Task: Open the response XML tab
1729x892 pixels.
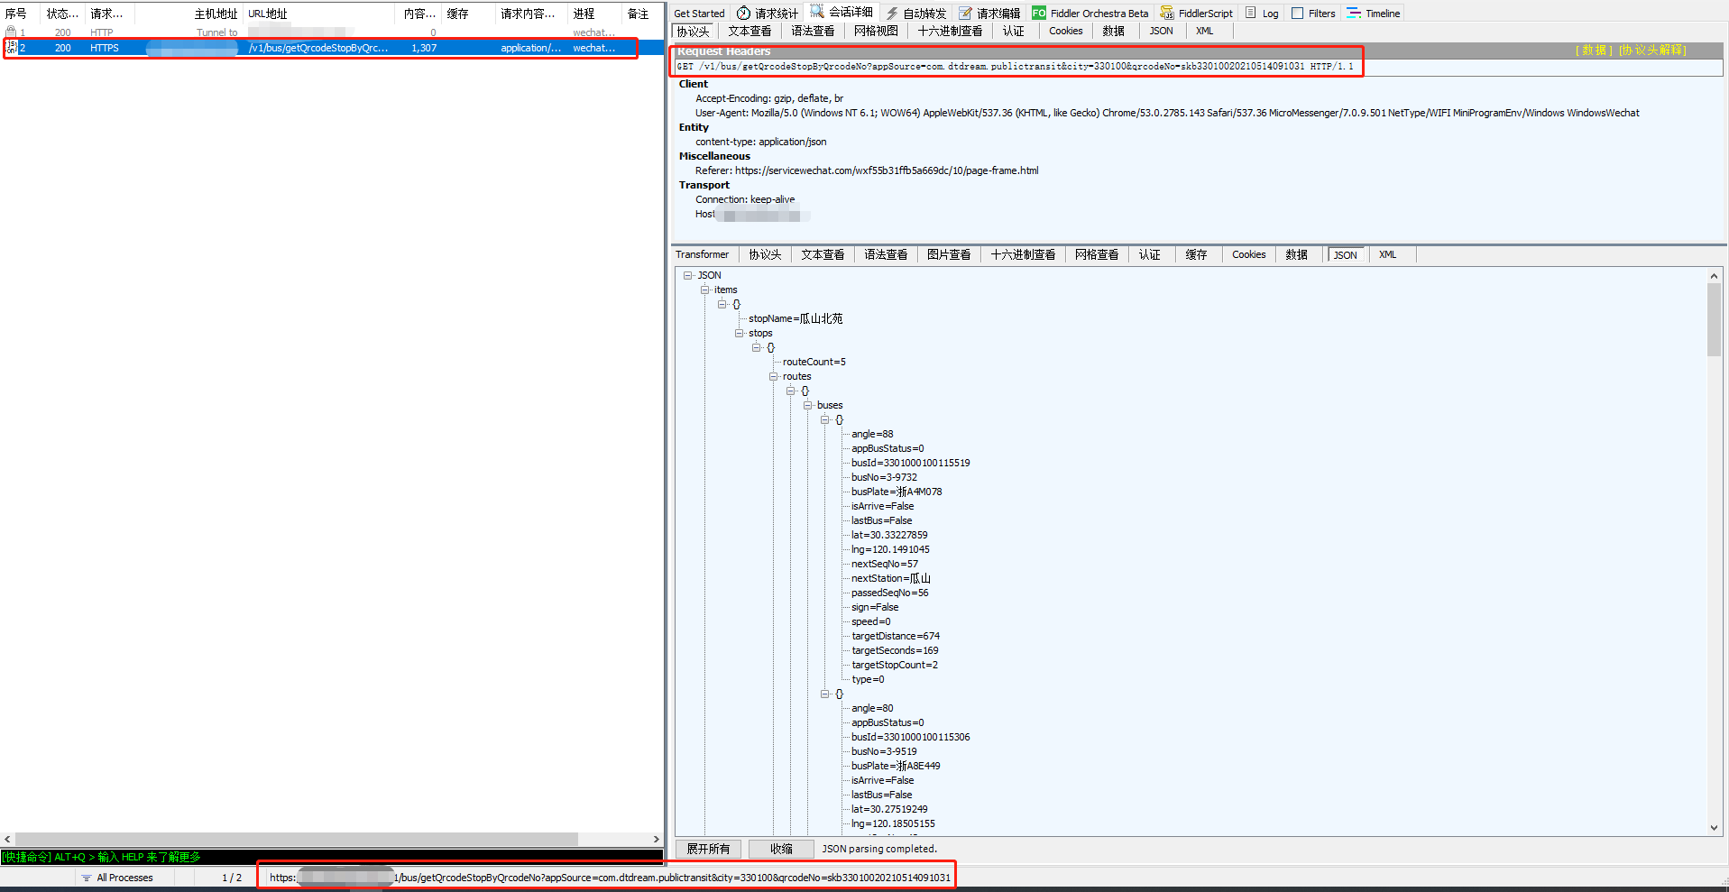Action: tap(1387, 254)
